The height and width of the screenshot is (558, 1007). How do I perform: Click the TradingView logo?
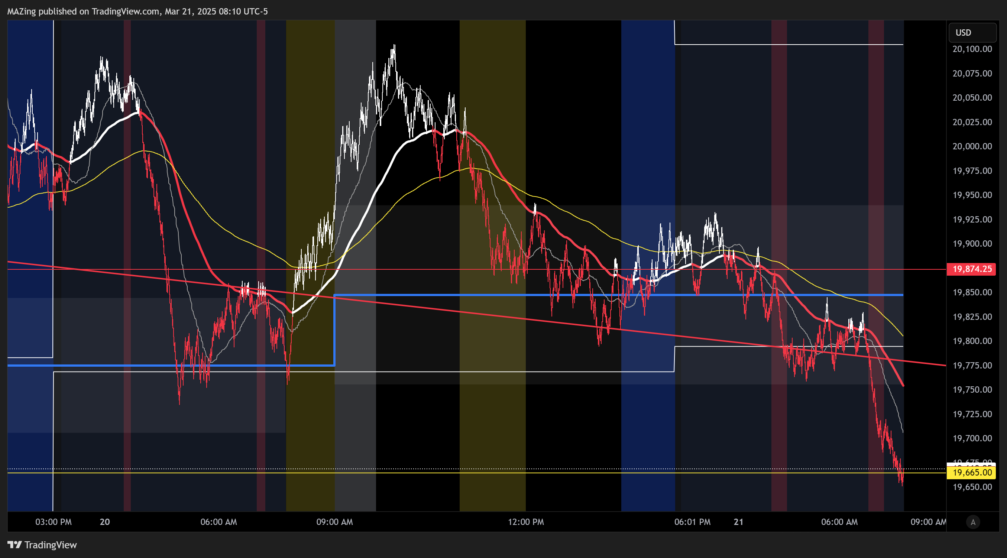point(42,545)
